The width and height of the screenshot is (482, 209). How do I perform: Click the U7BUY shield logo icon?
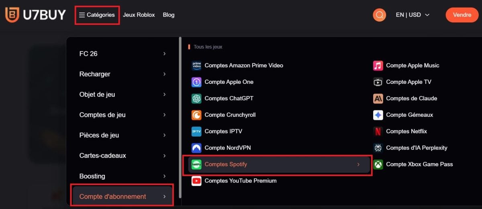point(12,14)
